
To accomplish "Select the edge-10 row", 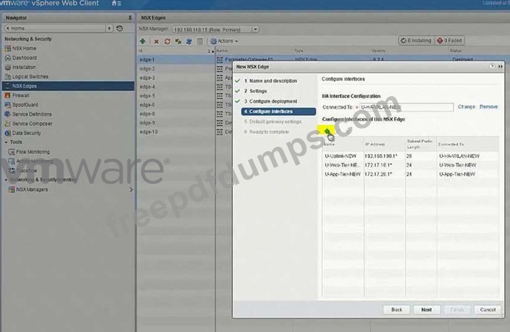I will [x=176, y=132].
